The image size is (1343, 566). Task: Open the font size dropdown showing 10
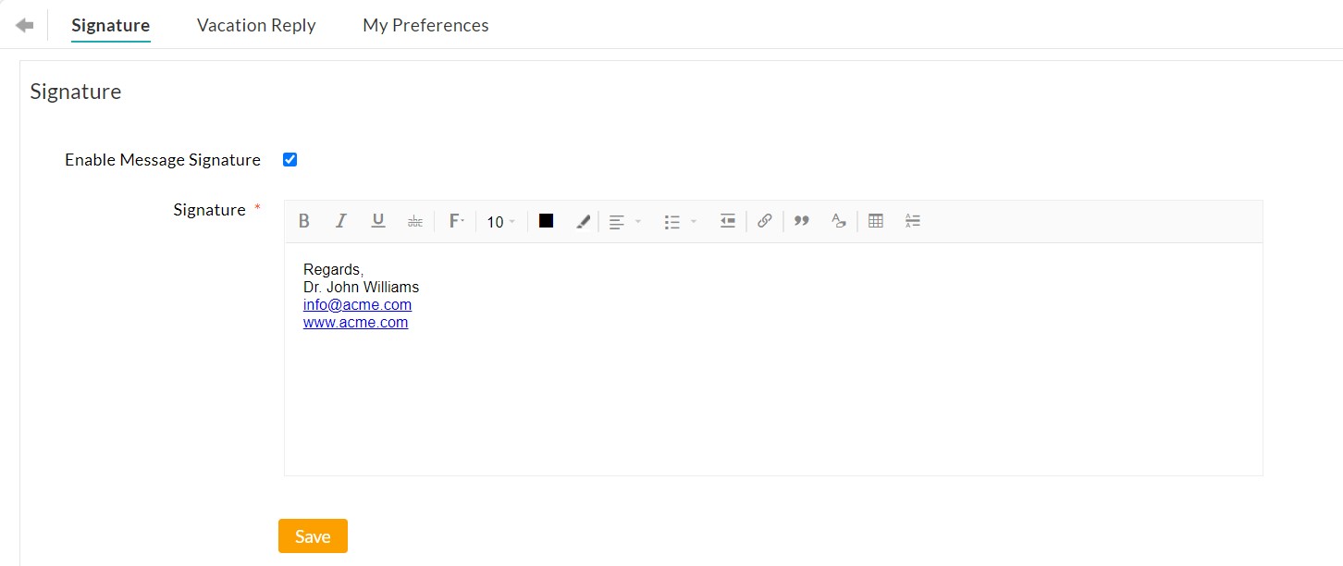499,221
